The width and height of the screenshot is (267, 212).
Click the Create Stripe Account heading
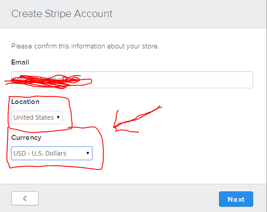(x=62, y=13)
